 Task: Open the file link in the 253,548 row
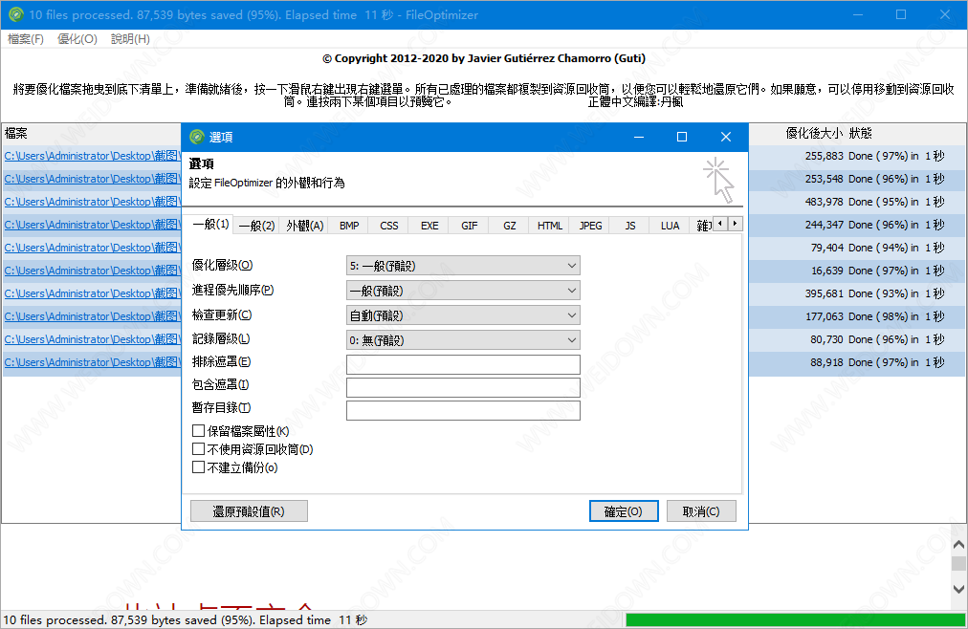[x=92, y=179]
